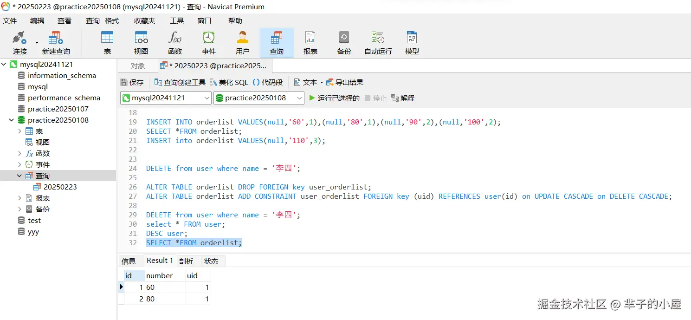The width and height of the screenshot is (691, 320).
Task: Run the selected query with 运行已选择的
Action: pyautogui.click(x=334, y=98)
